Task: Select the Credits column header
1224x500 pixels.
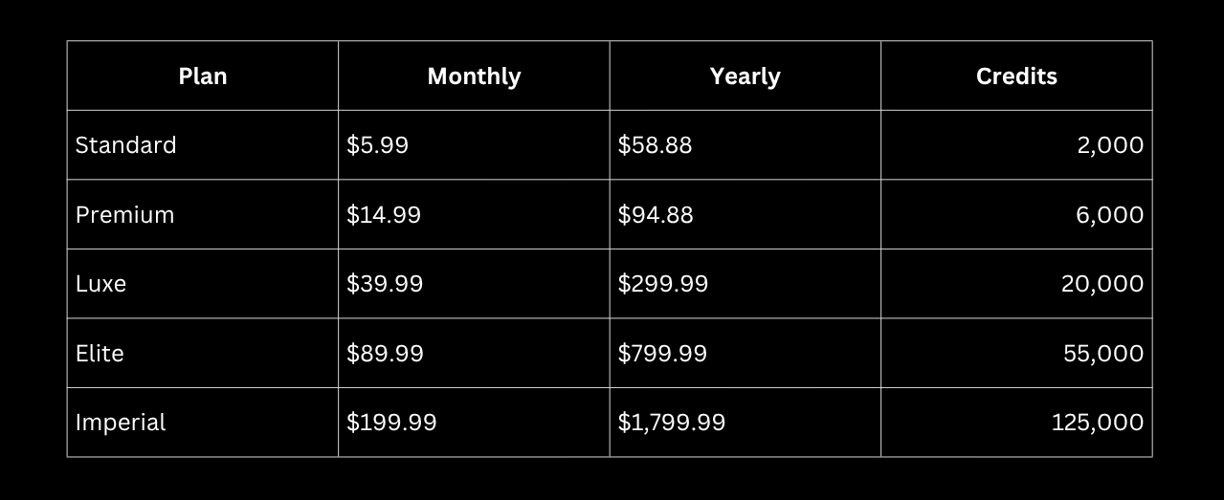Action: coord(1016,76)
